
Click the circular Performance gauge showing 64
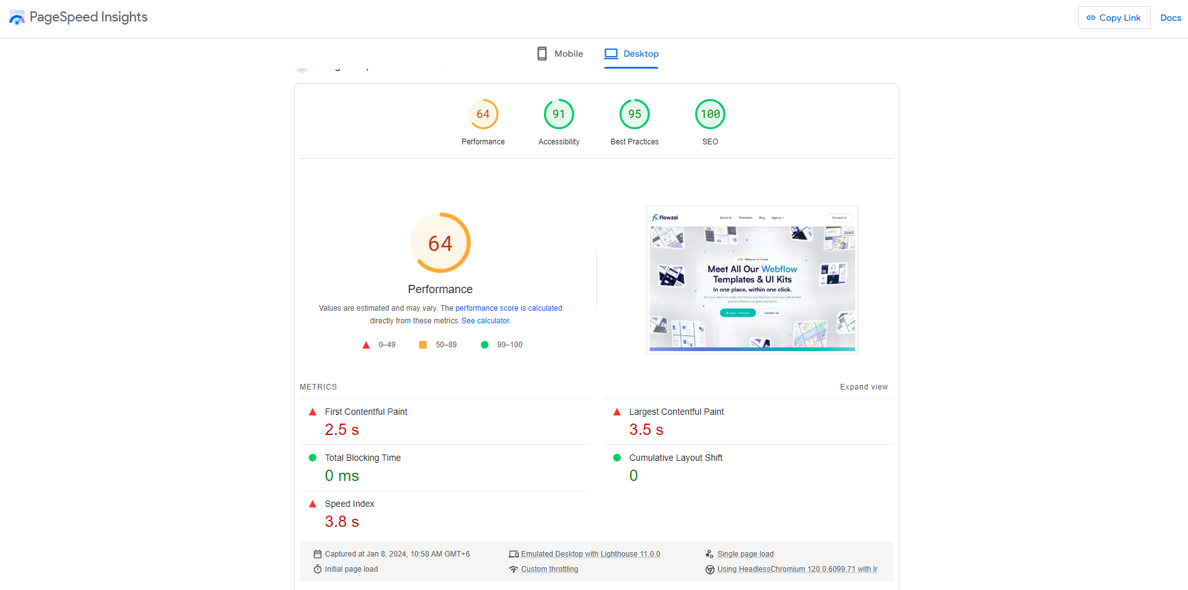440,243
